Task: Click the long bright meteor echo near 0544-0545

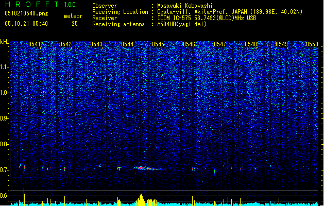Action: click(x=149, y=168)
